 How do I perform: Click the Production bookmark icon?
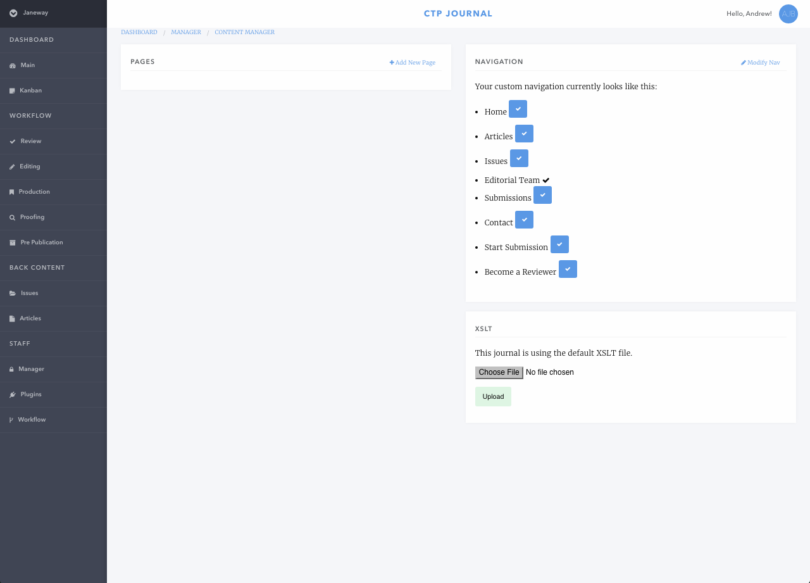click(11, 192)
